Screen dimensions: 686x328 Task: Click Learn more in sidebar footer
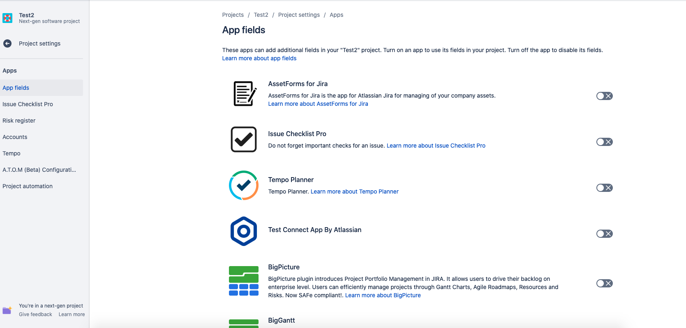point(72,314)
